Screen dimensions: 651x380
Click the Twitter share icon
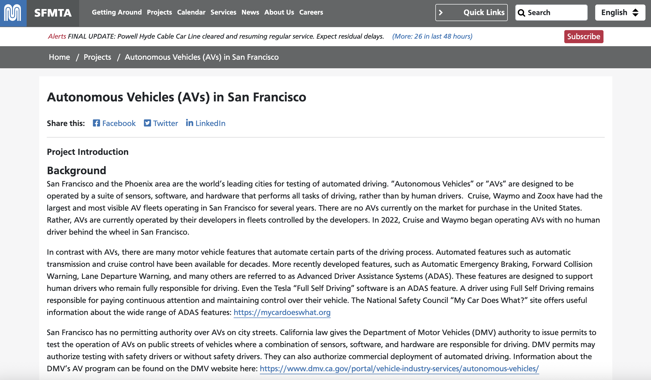coord(147,123)
